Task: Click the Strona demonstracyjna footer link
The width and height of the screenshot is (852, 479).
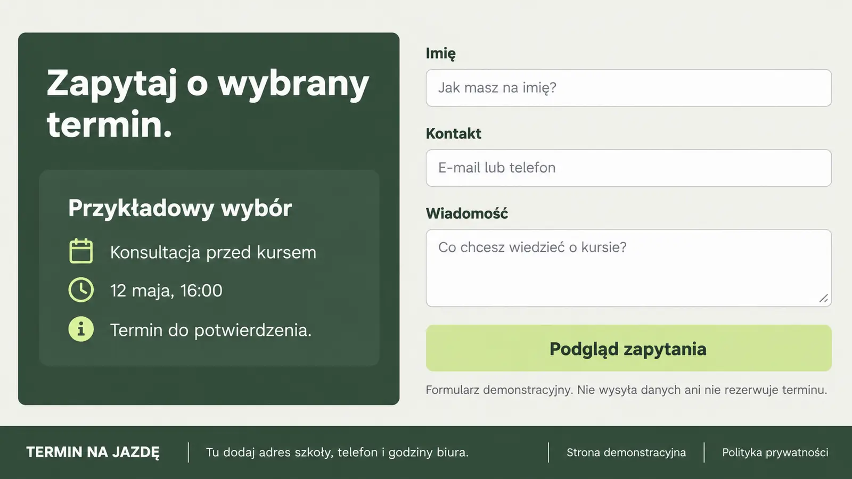Action: [x=626, y=452]
